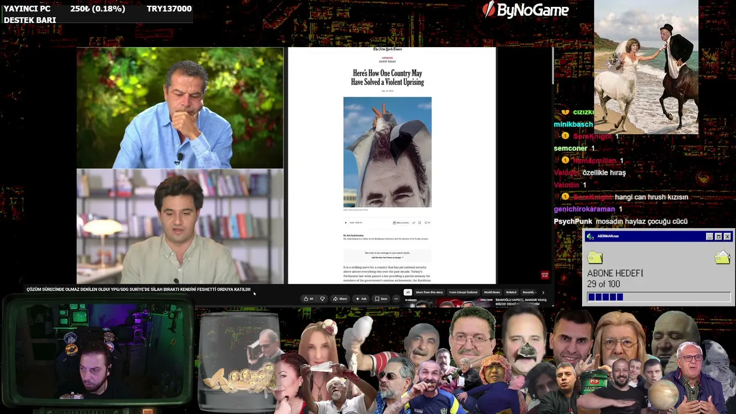Viewport: 736px width, 414px height.
Task: Click the '250₺ (0.18%)' donation progress text
Action: 98,9
